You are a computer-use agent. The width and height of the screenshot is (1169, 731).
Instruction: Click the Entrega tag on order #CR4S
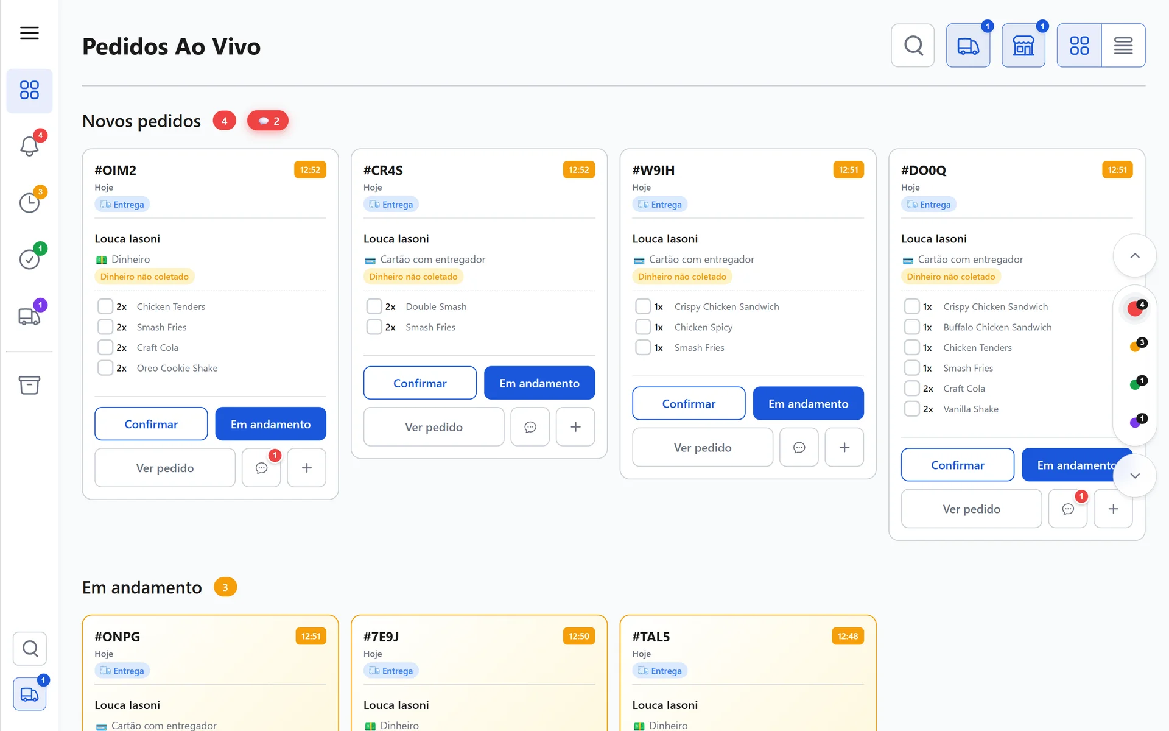coord(391,205)
